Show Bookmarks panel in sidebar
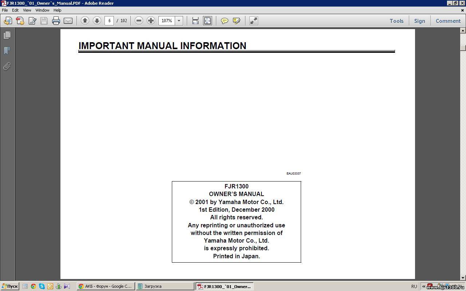This screenshot has height=291, width=466. pos(7,51)
